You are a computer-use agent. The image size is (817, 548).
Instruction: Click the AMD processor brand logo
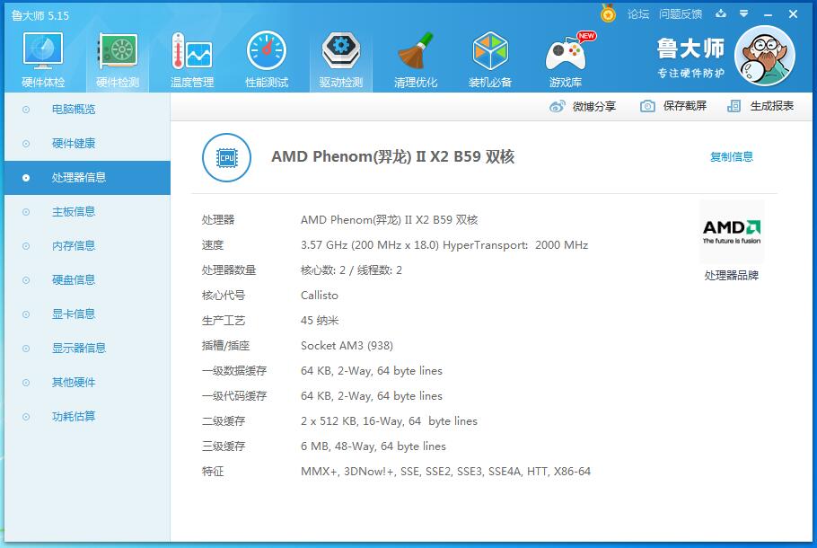click(x=732, y=232)
